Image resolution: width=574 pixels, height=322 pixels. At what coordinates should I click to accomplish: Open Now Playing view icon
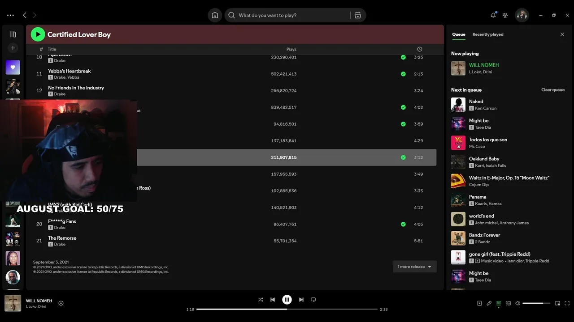(x=479, y=303)
